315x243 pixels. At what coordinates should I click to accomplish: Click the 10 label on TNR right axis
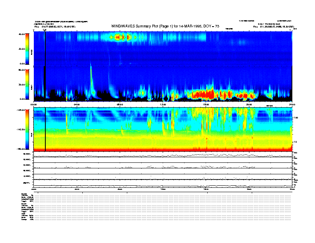pos(295,142)
